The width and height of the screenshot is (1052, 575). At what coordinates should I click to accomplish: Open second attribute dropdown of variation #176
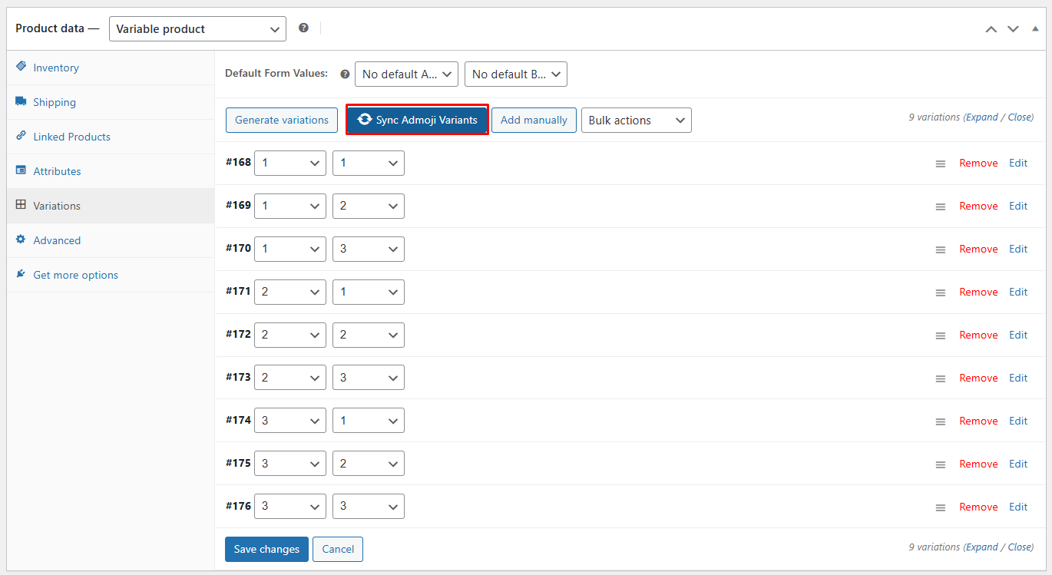point(369,507)
